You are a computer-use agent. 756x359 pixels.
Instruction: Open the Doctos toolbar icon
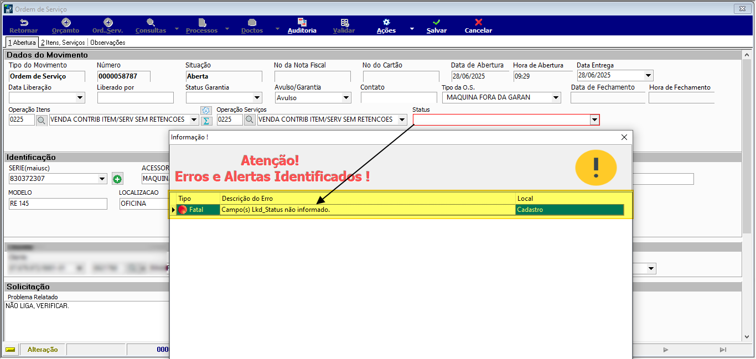(252, 22)
